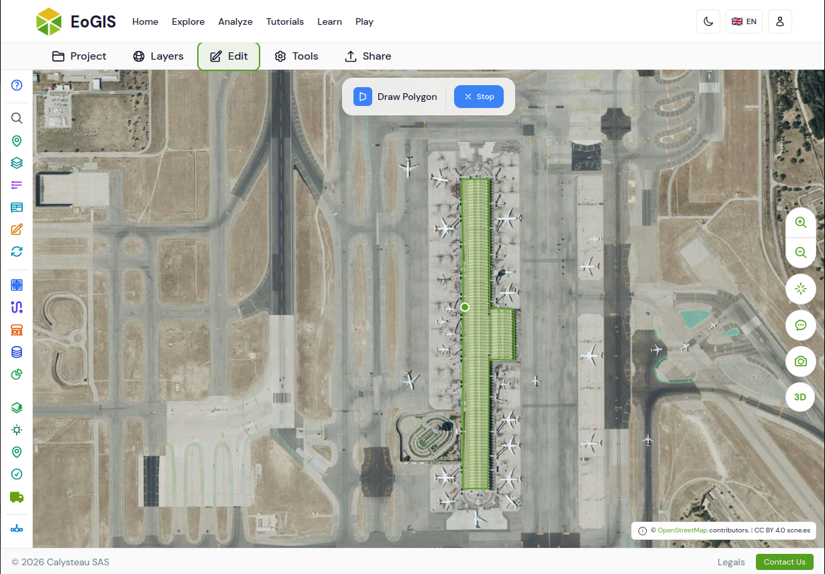The image size is (825, 574).
Task: Select the green stacked layers sidebar icon
Action: click(x=17, y=162)
